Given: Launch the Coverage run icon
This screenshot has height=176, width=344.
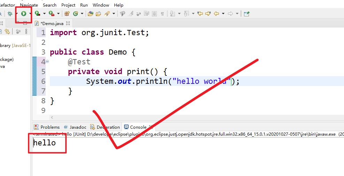Looking at the screenshot, I should pos(38,14).
